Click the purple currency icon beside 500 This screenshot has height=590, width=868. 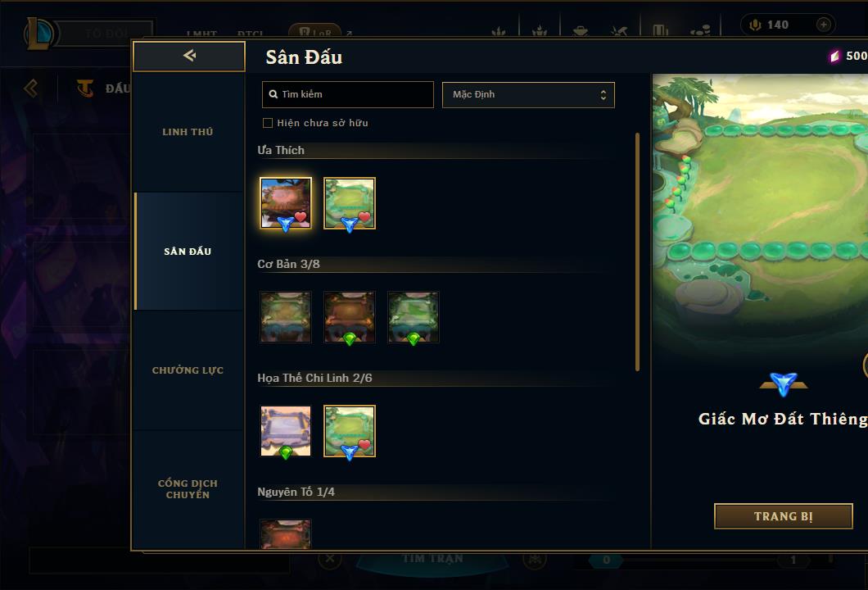(x=834, y=56)
